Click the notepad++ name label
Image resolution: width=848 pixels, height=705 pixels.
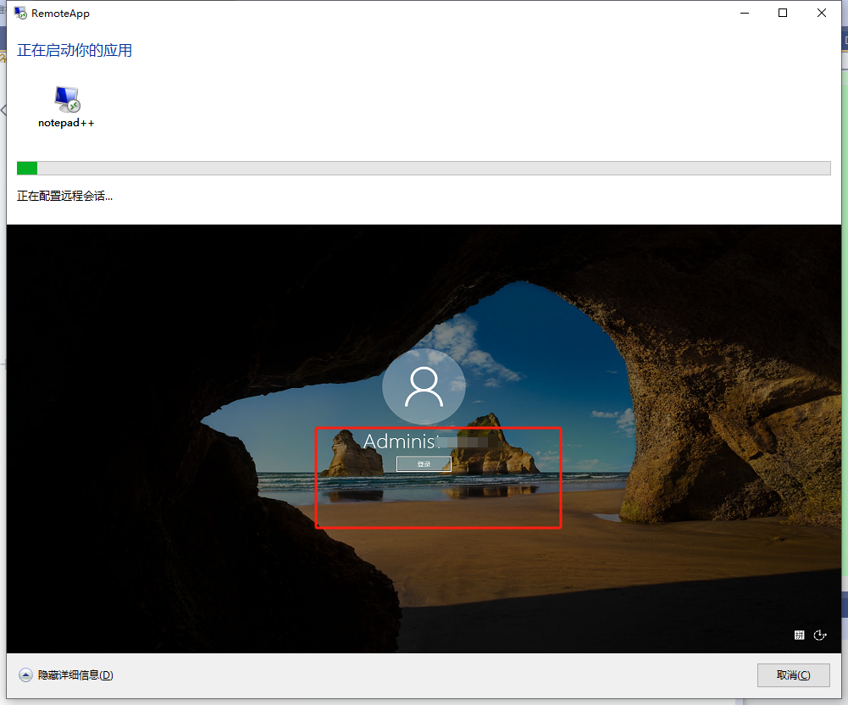66,123
